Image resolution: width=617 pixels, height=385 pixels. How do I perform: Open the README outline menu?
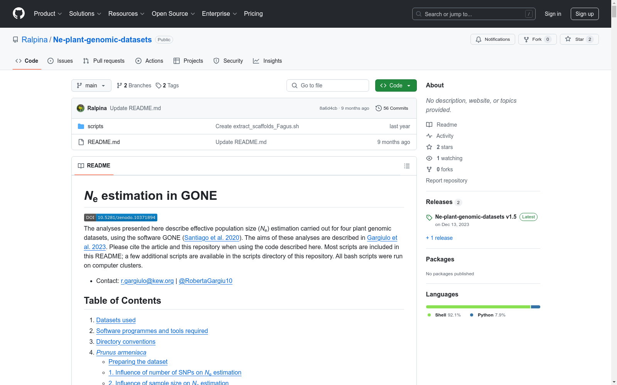coord(407,166)
